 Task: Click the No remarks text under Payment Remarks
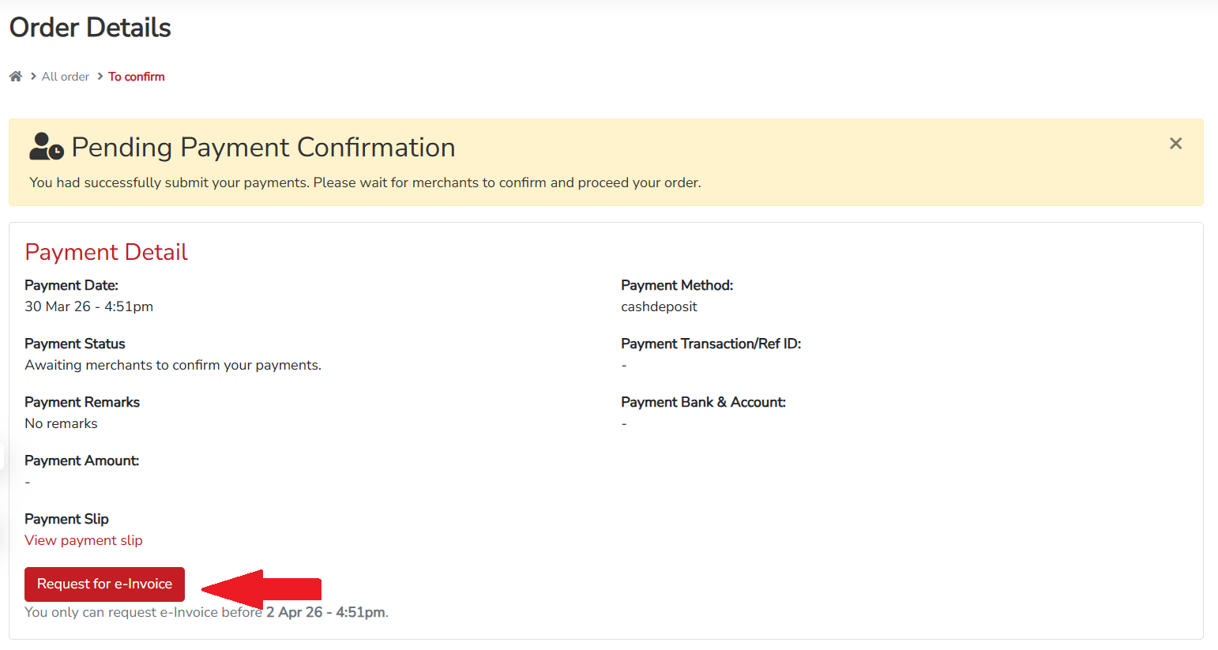(61, 423)
